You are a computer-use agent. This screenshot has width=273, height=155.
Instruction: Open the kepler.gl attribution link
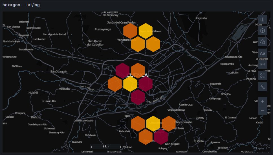tap(260, 149)
